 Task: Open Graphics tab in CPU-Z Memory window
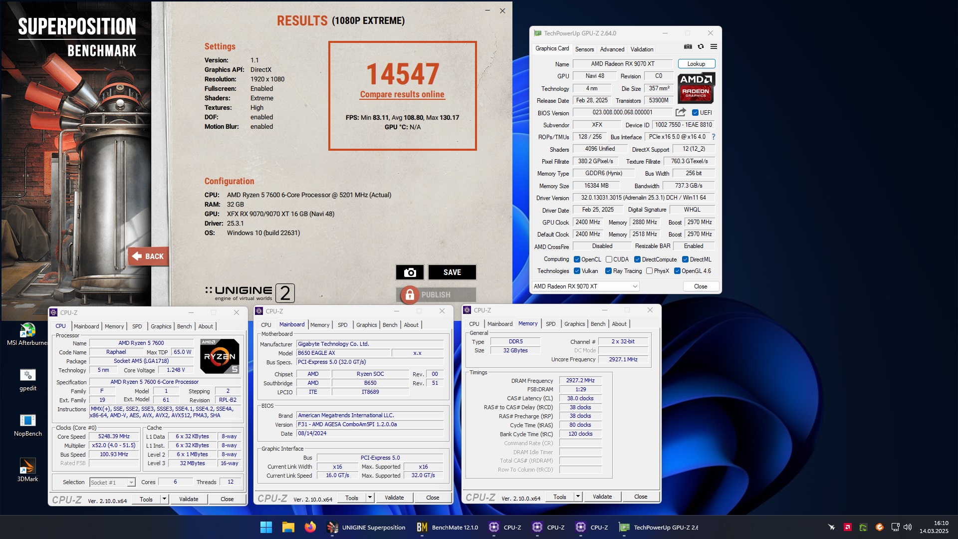click(x=574, y=324)
